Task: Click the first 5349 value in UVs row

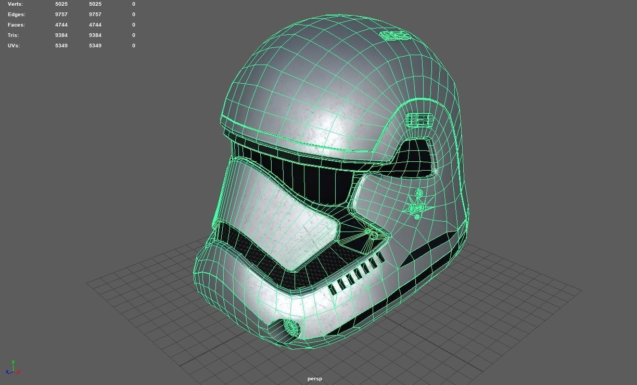Action: [61, 46]
